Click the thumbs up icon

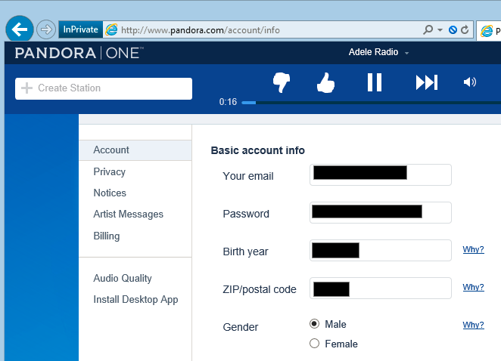coord(325,82)
